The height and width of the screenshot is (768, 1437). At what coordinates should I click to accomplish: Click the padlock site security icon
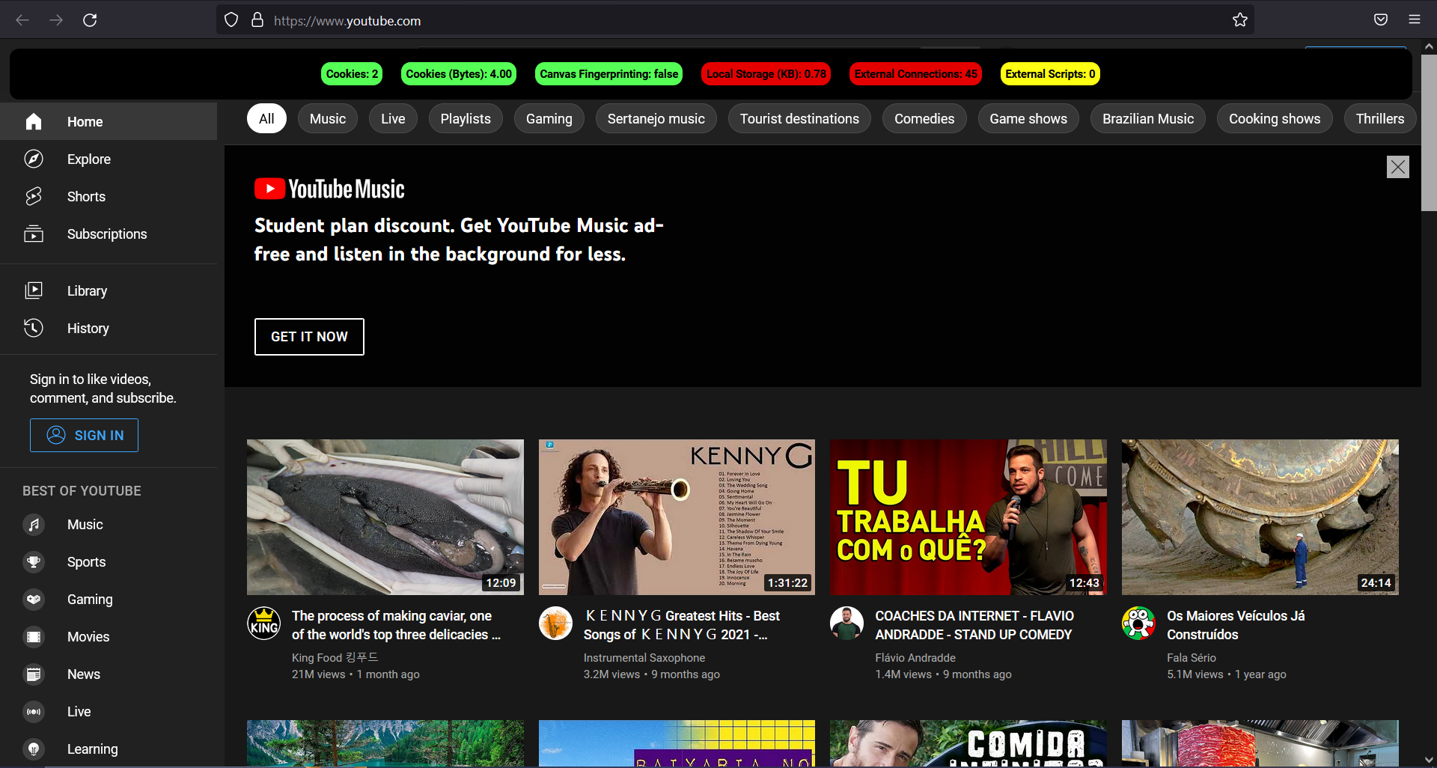pos(257,20)
